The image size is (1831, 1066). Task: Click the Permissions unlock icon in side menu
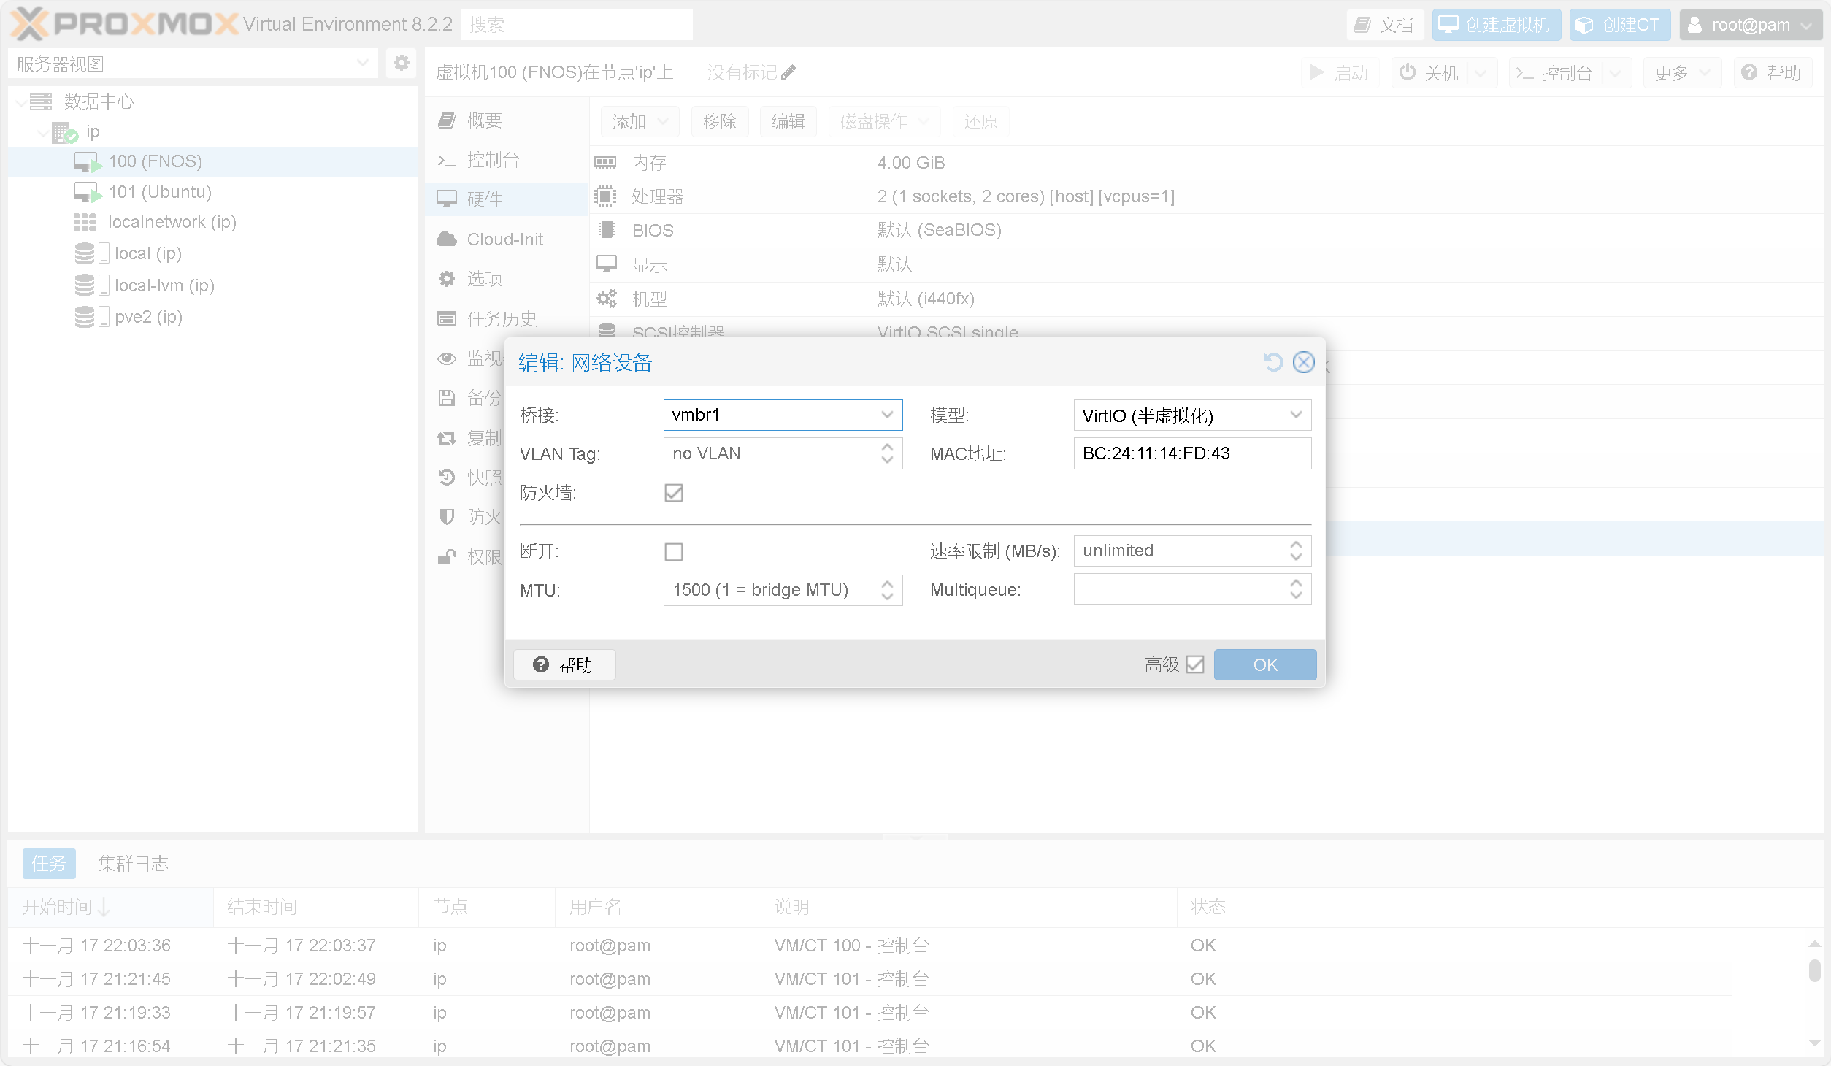pyautogui.click(x=447, y=557)
